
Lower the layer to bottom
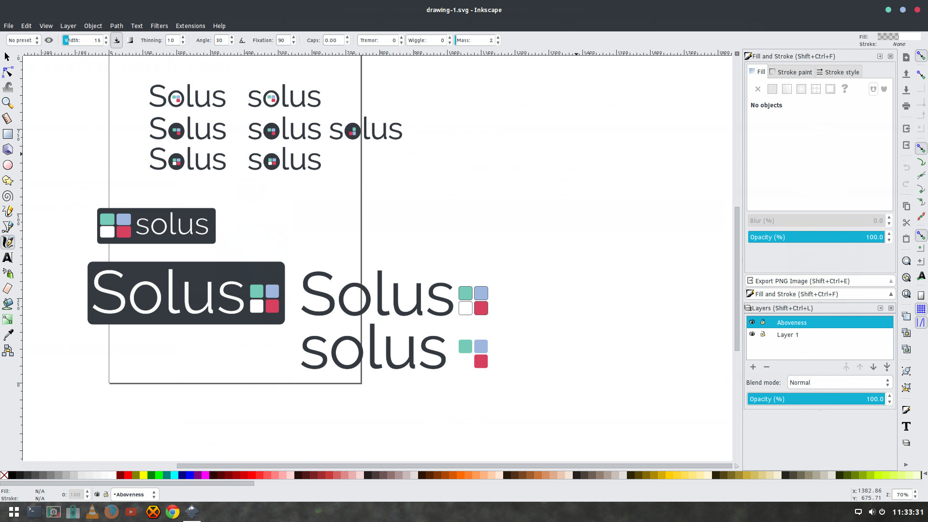pyautogui.click(x=887, y=367)
